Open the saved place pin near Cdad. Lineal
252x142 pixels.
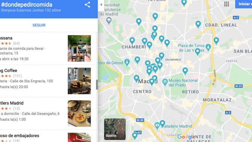(198, 25)
